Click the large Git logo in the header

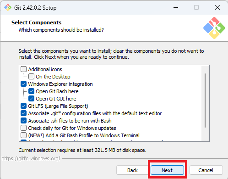tap(214, 28)
